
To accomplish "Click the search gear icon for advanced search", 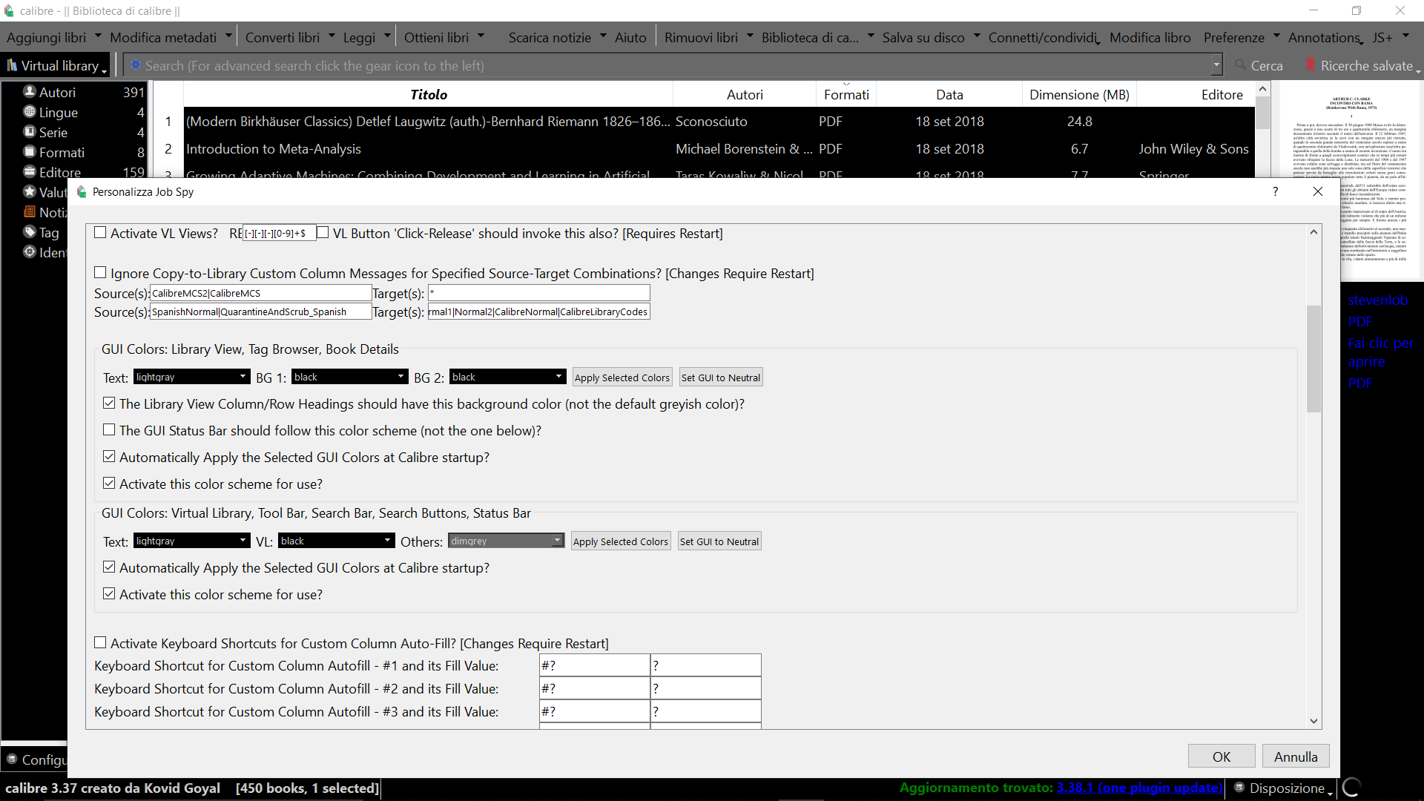I will click(x=136, y=65).
